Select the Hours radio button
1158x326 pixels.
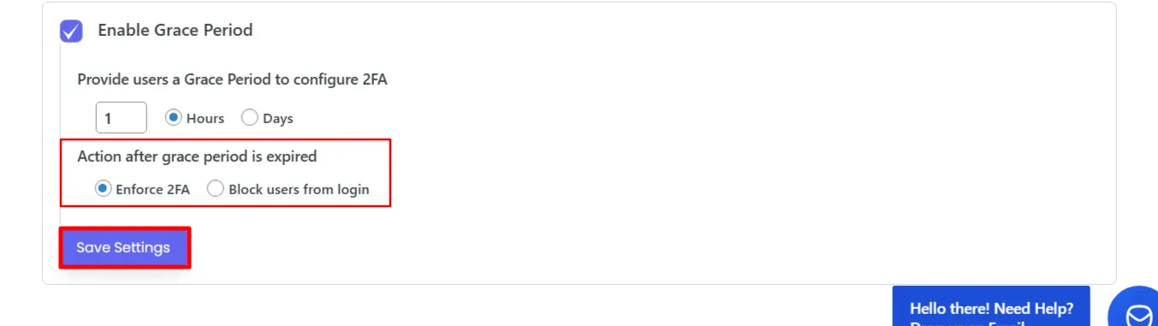pyautogui.click(x=174, y=118)
